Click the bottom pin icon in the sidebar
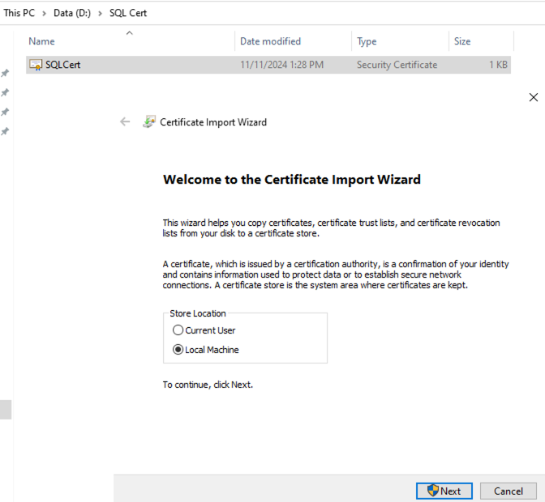 (5, 131)
